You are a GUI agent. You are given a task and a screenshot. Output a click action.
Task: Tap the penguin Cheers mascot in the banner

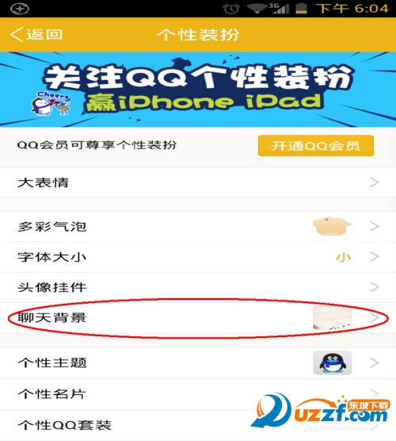(x=51, y=103)
